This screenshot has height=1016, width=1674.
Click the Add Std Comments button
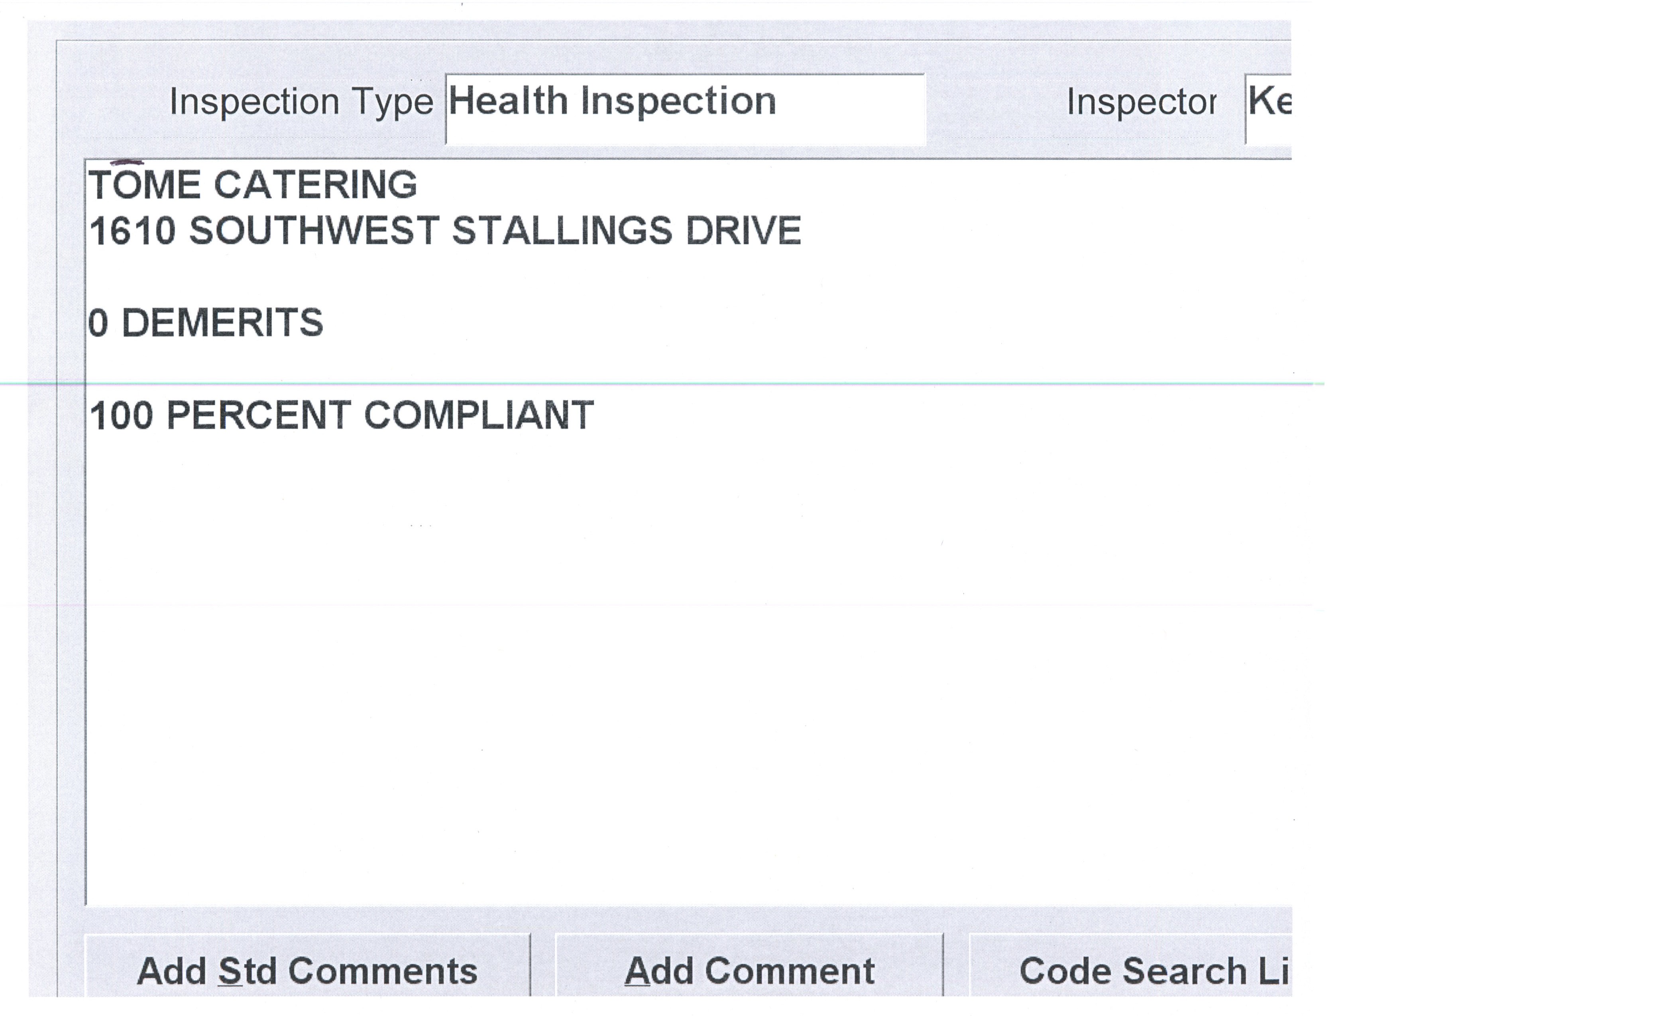click(x=307, y=970)
